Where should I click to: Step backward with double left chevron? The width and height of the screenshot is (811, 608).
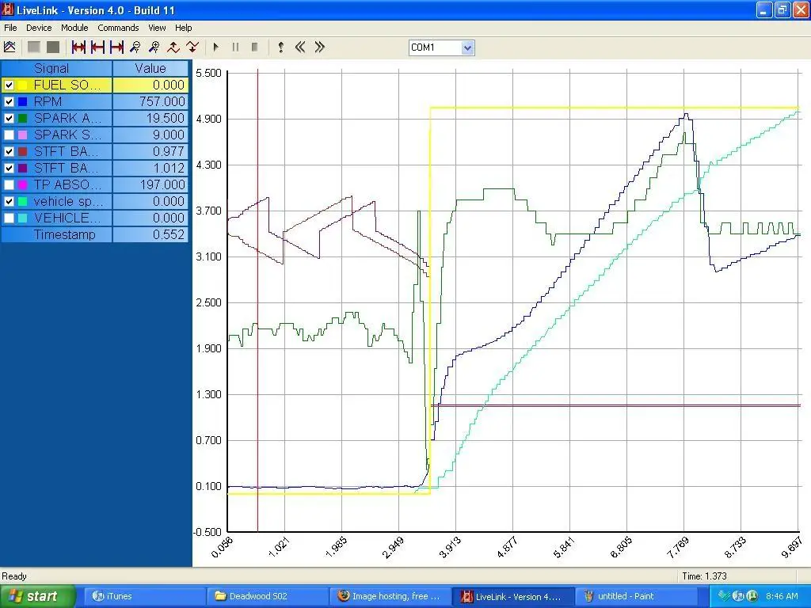pos(300,47)
